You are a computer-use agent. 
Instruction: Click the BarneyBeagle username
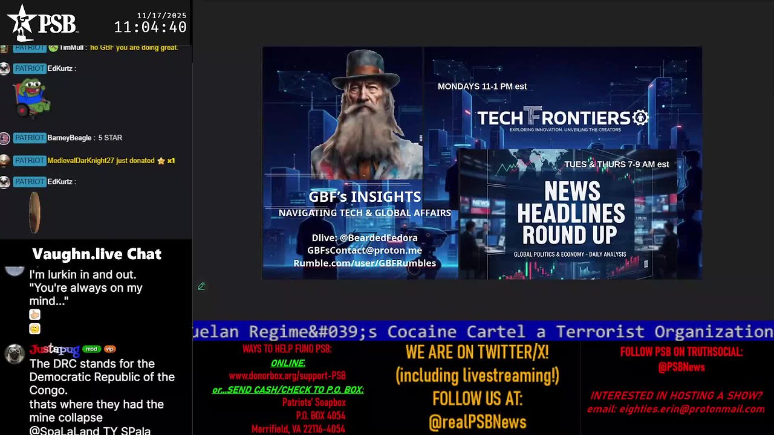[x=70, y=138]
